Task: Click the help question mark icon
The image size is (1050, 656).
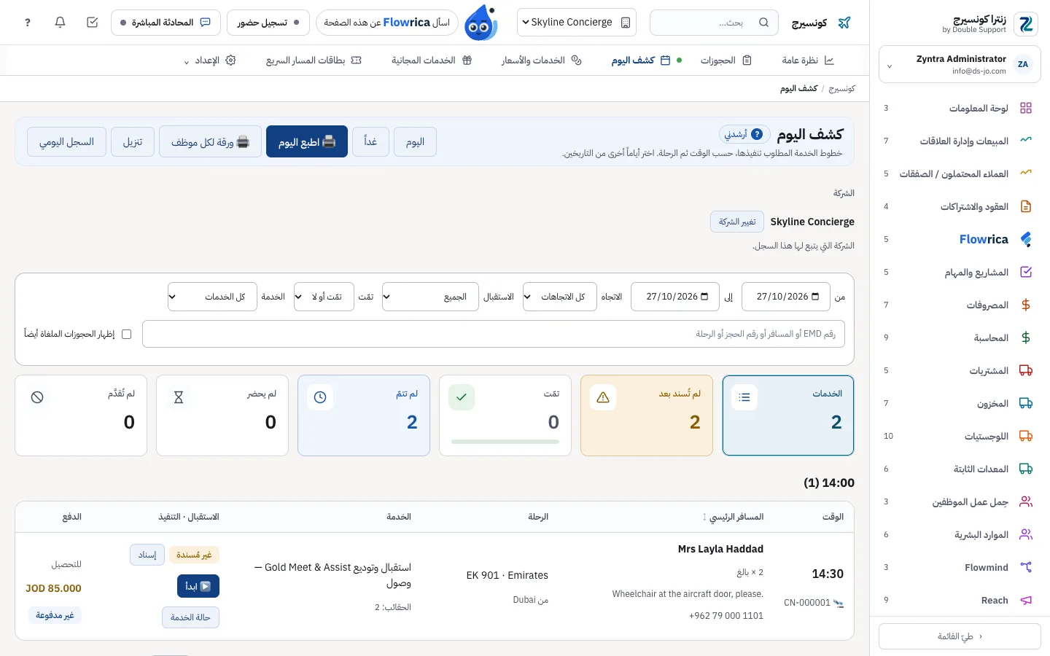Action: pyautogui.click(x=28, y=23)
